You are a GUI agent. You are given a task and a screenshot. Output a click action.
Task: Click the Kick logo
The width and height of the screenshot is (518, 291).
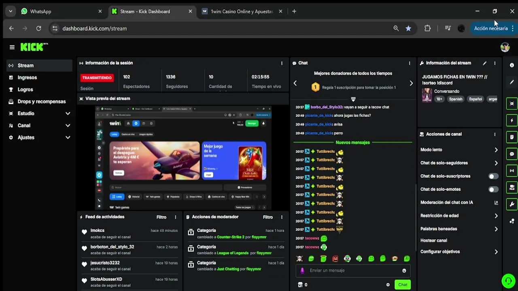(34, 47)
